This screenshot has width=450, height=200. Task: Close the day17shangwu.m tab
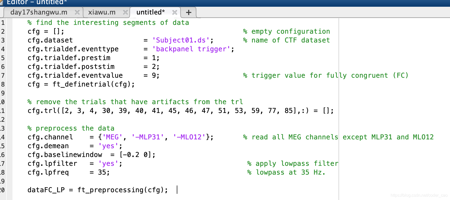[77, 12]
